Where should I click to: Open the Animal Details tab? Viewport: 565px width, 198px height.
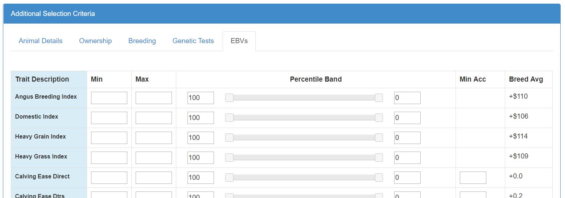point(41,41)
